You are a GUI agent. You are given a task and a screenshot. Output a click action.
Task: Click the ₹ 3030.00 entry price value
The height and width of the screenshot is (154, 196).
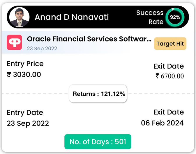[x=24, y=75]
